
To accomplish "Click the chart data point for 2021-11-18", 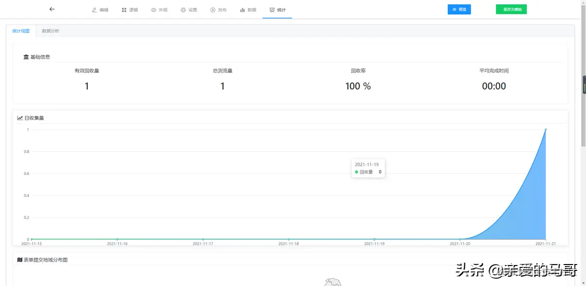I will click(289, 239).
